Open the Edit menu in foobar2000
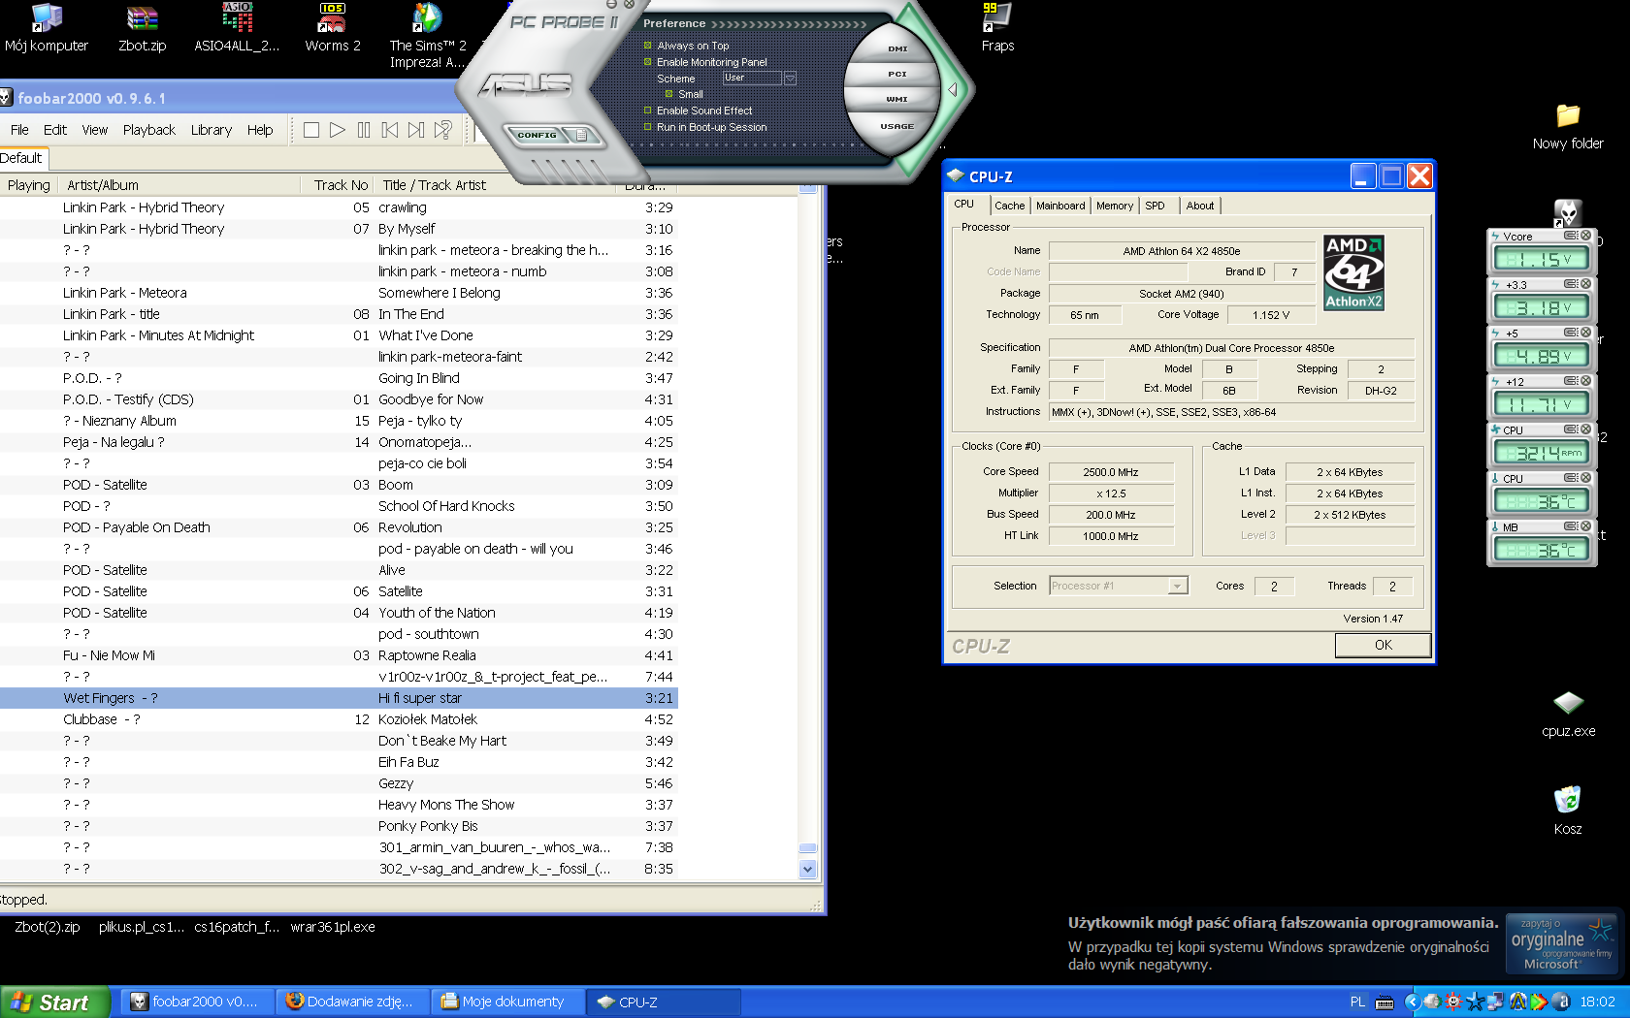The height and width of the screenshot is (1018, 1630). tap(55, 130)
